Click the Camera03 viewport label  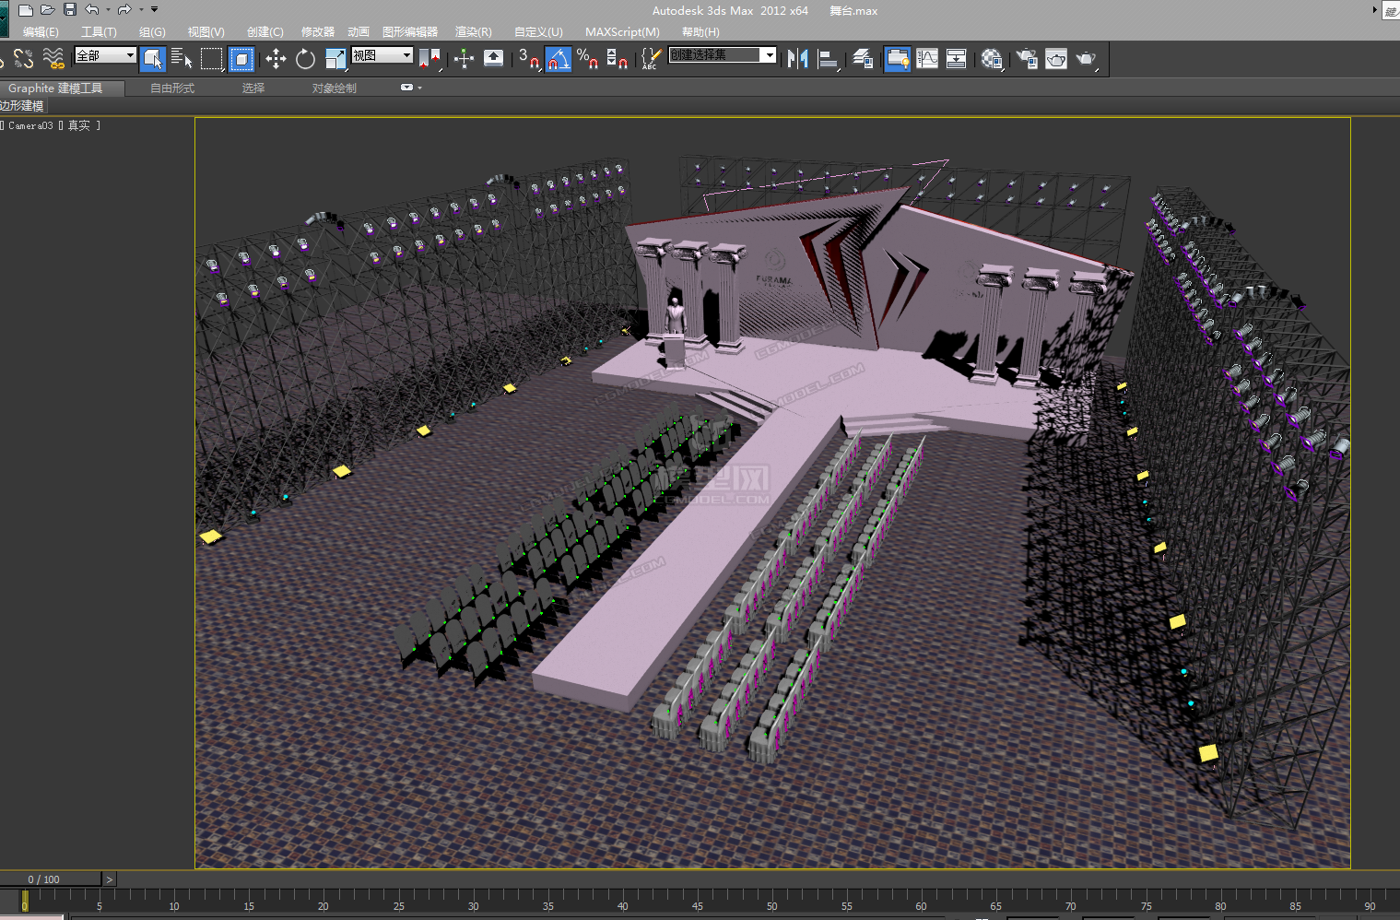(30, 126)
